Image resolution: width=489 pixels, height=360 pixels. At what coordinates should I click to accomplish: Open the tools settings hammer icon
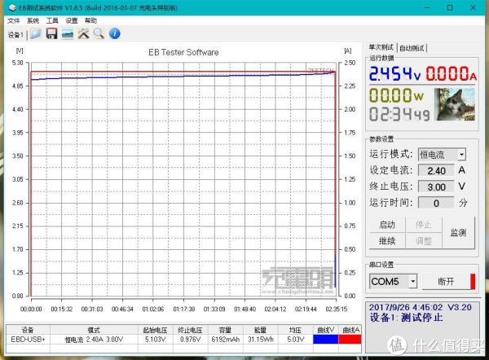83,34
